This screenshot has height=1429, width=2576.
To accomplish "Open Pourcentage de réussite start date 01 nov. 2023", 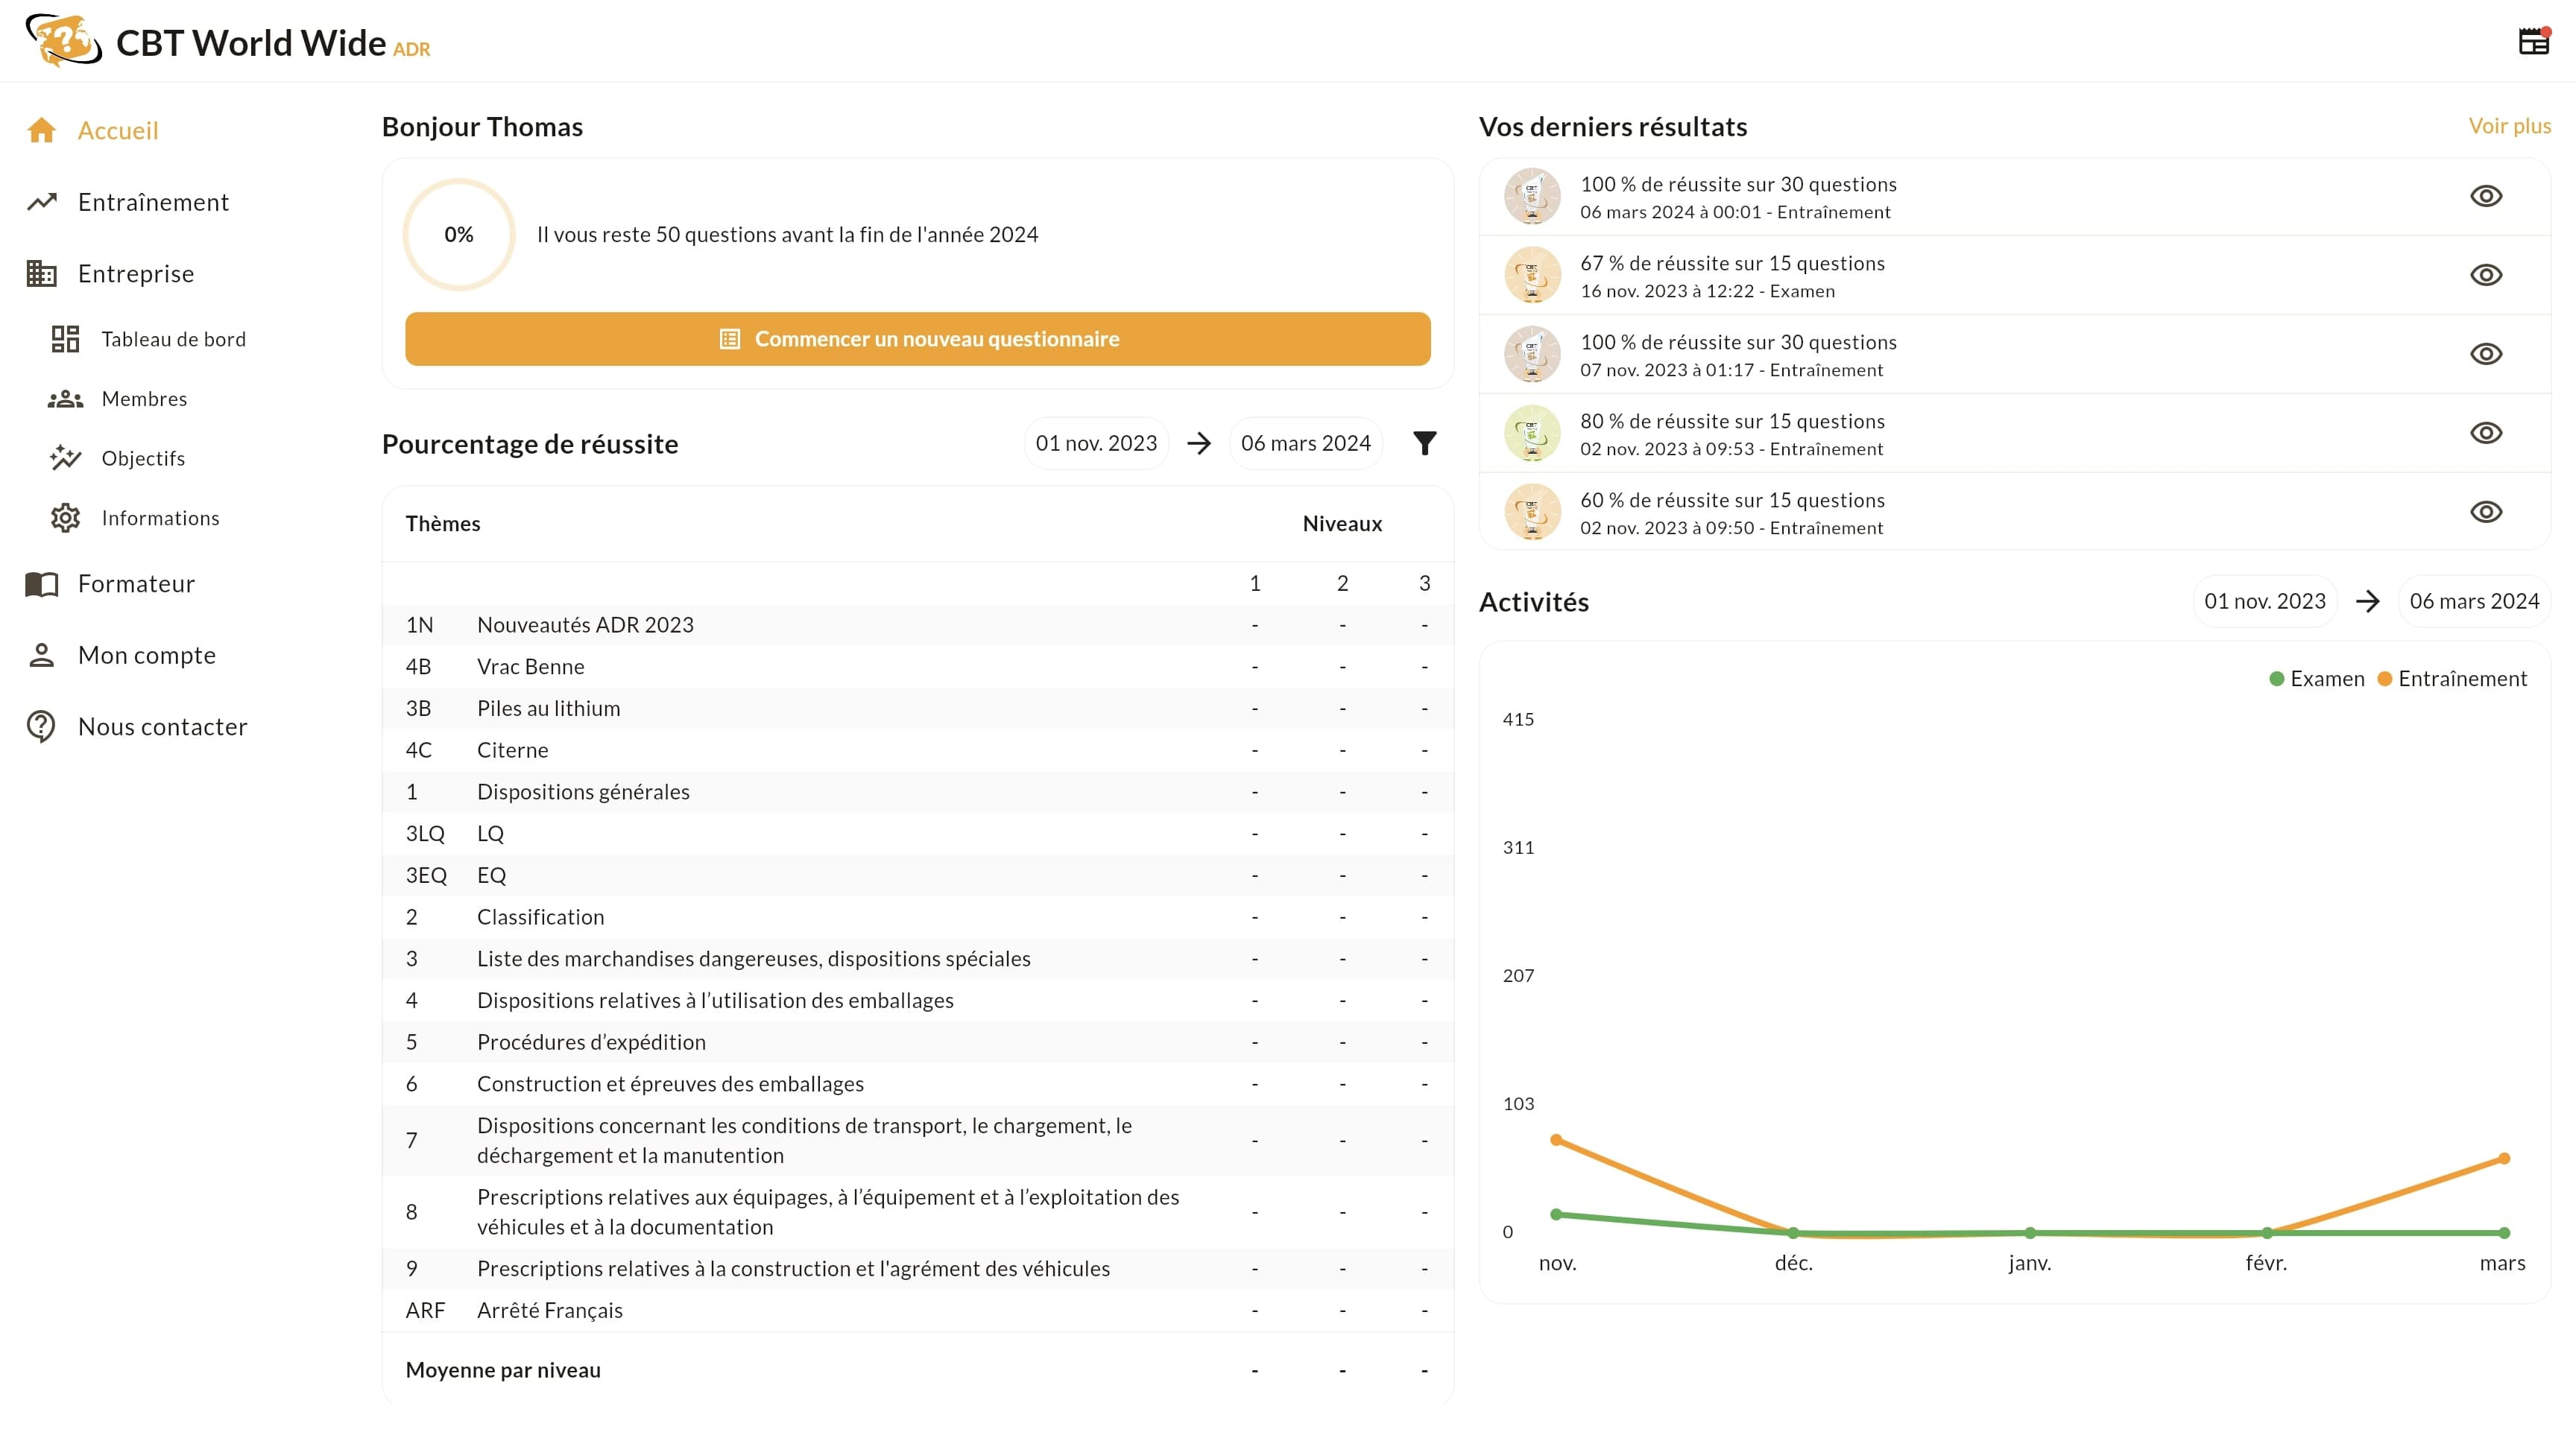I will 1096,443.
